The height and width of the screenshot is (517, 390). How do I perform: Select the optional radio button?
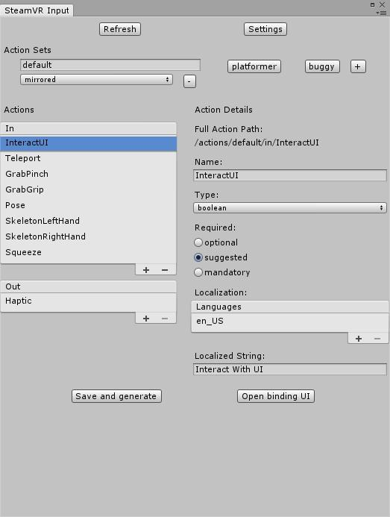pos(198,242)
